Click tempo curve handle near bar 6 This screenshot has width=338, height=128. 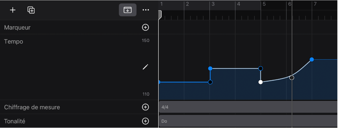point(292,78)
